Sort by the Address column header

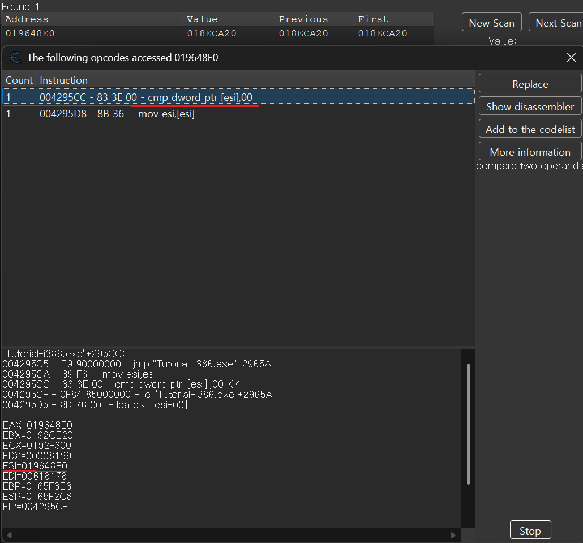pos(27,19)
